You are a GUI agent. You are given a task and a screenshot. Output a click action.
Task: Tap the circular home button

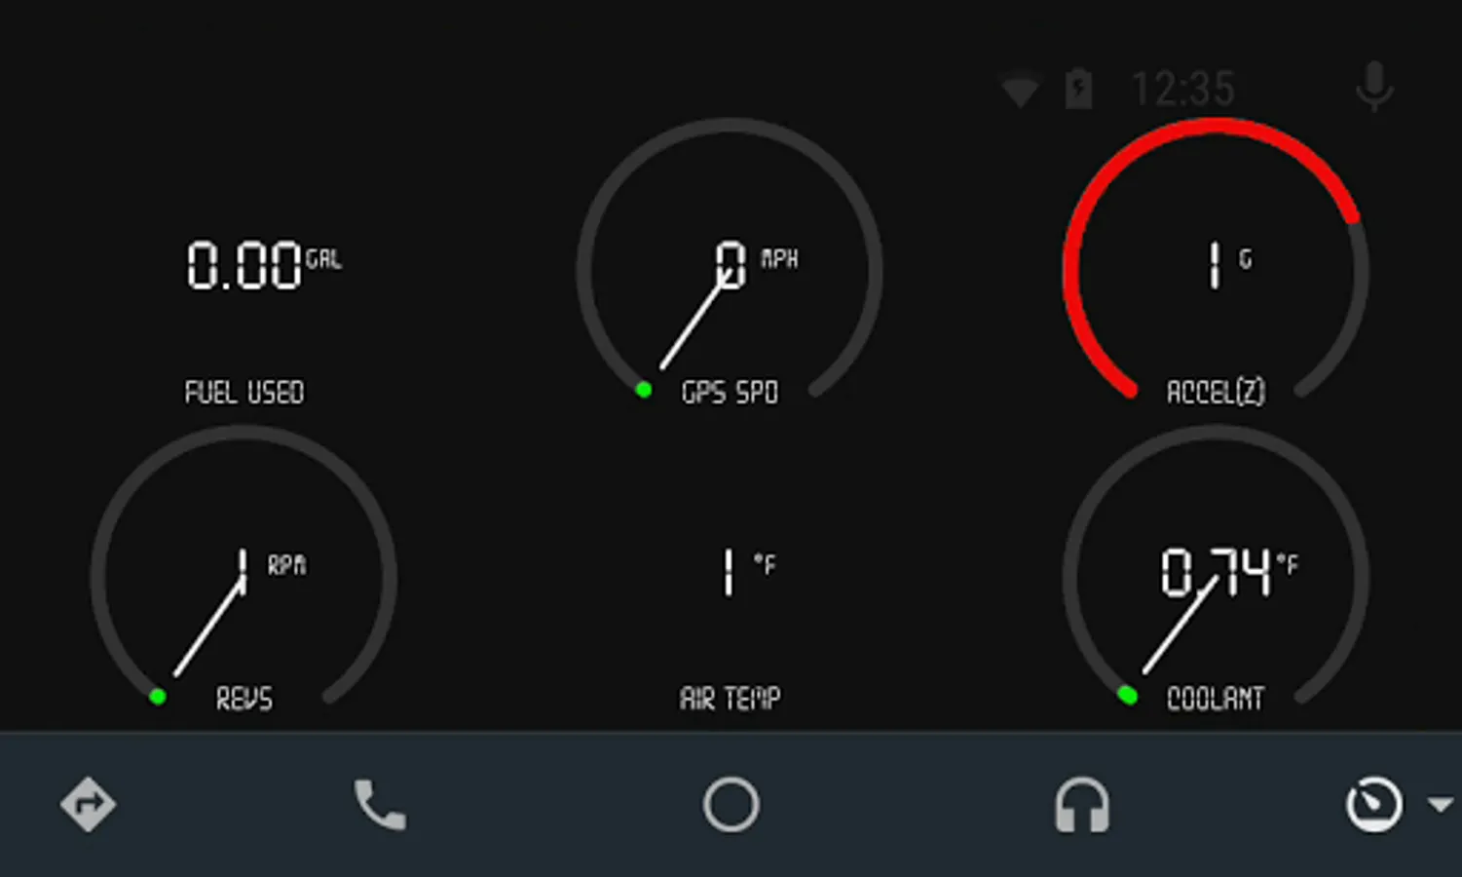(731, 805)
